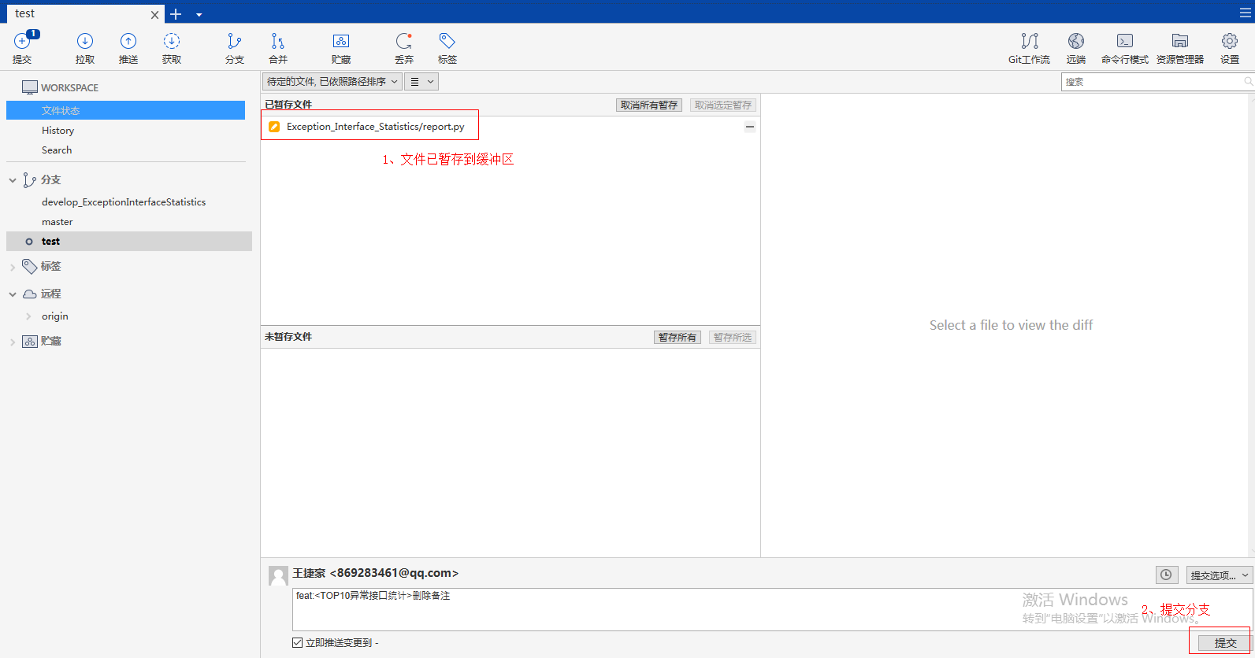Open the Branch (分支) toolbar tool
The height and width of the screenshot is (658, 1255).
(235, 48)
